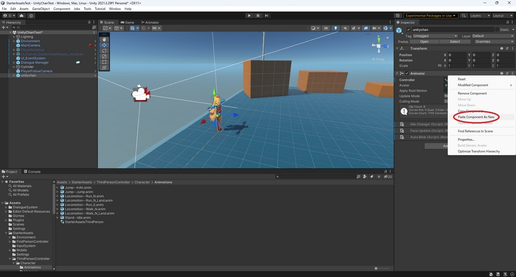Click the Pause button

click(258, 15)
